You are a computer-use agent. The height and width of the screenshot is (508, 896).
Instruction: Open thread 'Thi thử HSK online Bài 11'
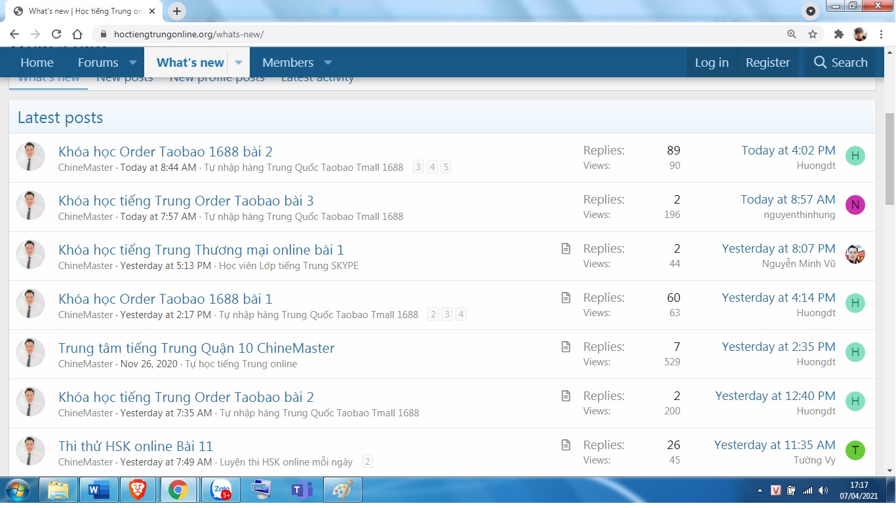pos(136,446)
